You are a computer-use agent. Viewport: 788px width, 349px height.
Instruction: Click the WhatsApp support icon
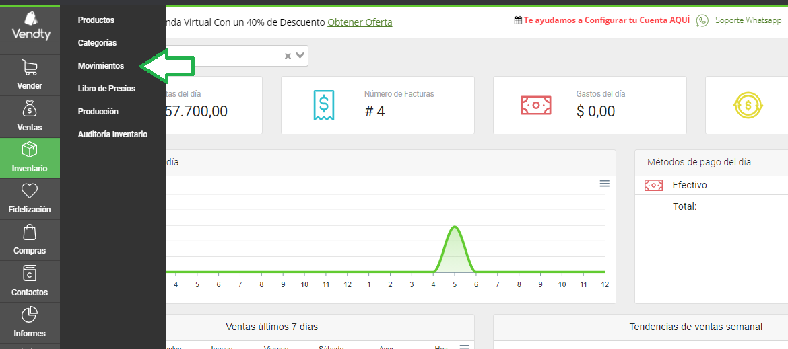tap(702, 21)
